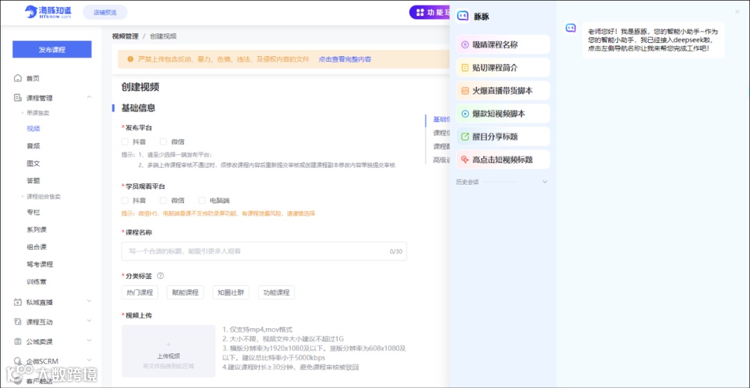The width and height of the screenshot is (750, 388).
Task: Click the 视频管理 breadcrumb
Action: (x=125, y=36)
